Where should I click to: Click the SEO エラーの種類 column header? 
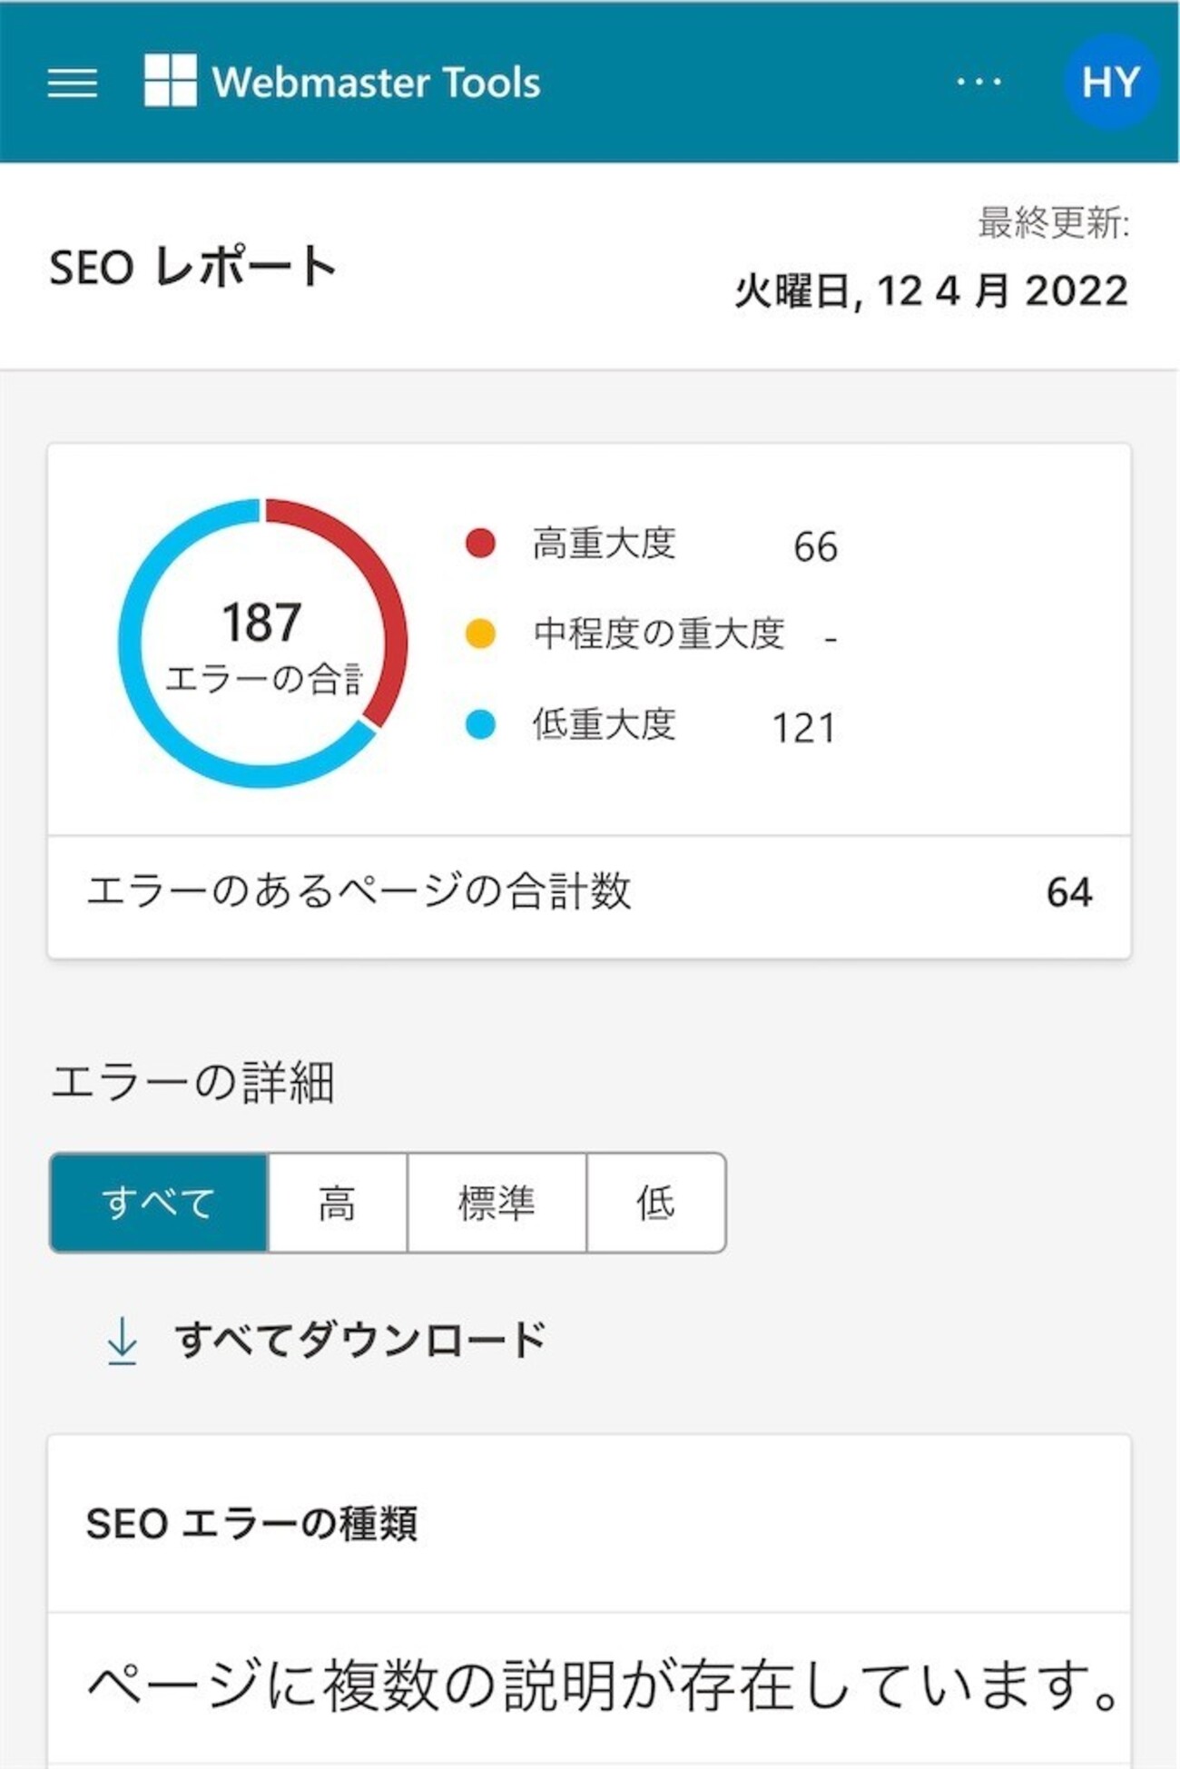click(251, 1524)
